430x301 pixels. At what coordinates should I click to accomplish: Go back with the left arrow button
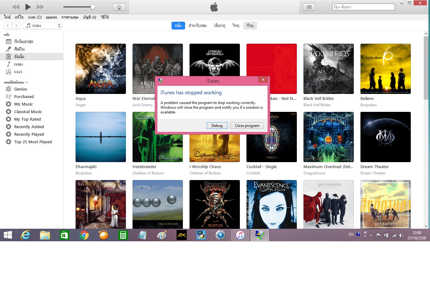point(8,25)
